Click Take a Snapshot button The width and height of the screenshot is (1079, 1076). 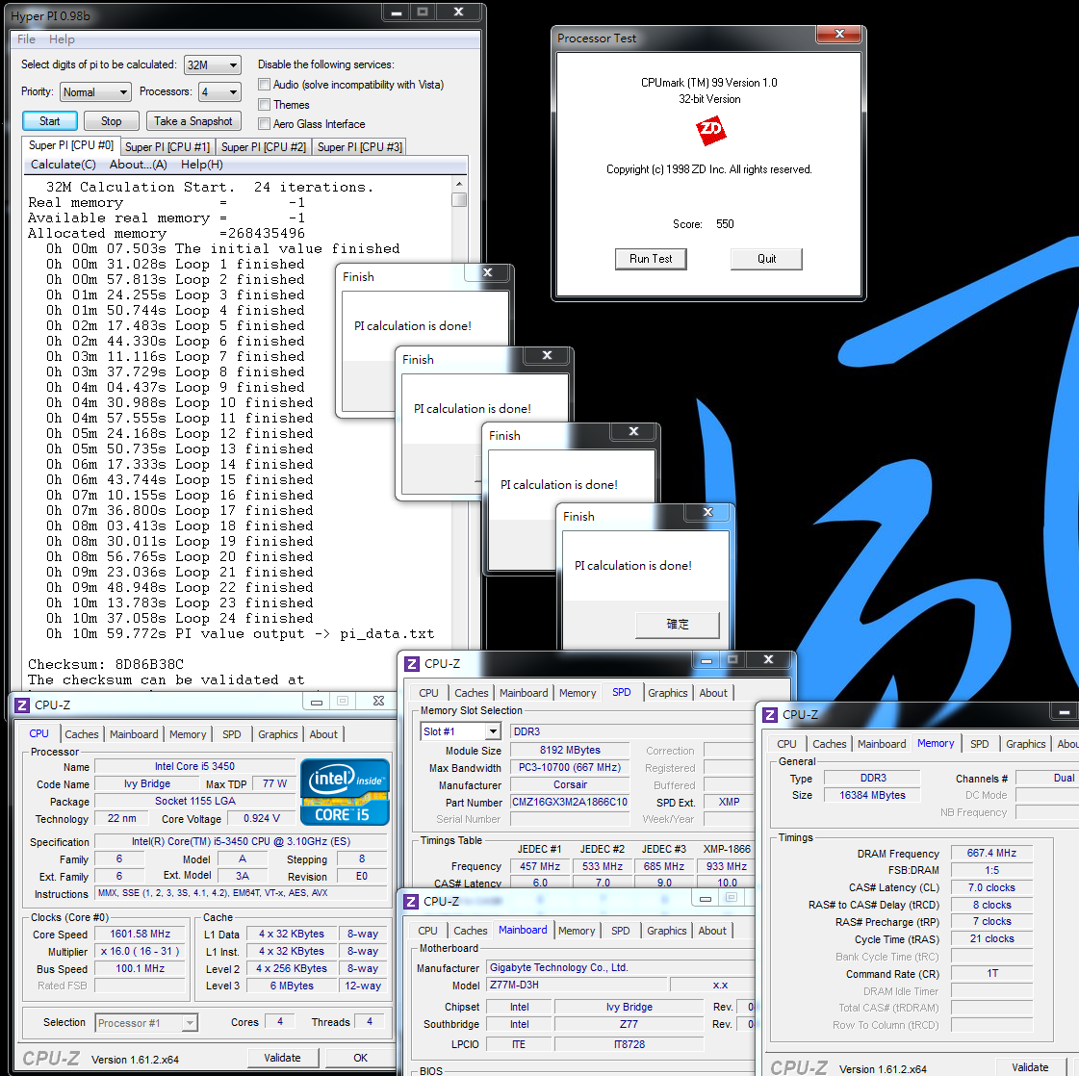point(193,121)
